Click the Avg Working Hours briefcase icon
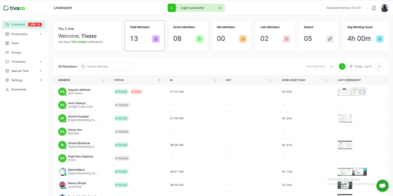The width and height of the screenshot is (393, 196). pyautogui.click(x=379, y=39)
